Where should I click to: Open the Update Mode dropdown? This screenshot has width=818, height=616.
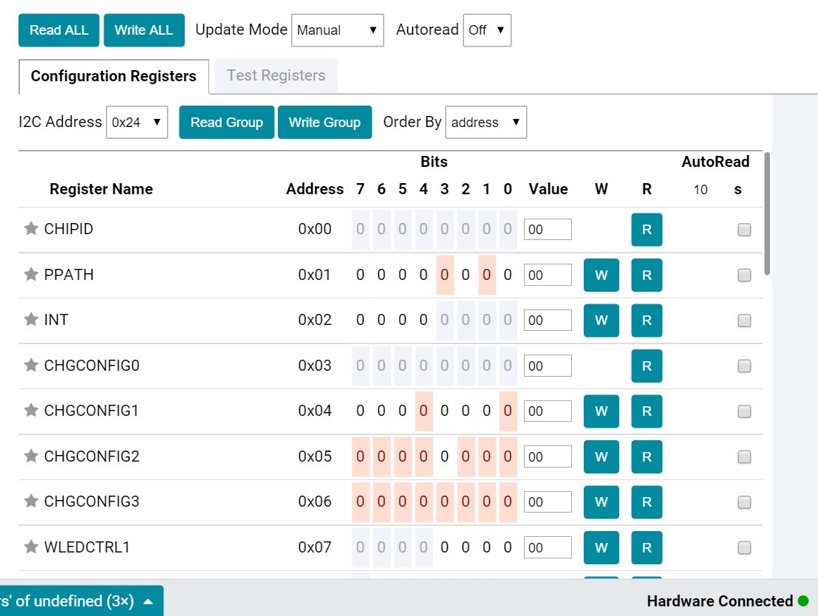pyautogui.click(x=337, y=30)
